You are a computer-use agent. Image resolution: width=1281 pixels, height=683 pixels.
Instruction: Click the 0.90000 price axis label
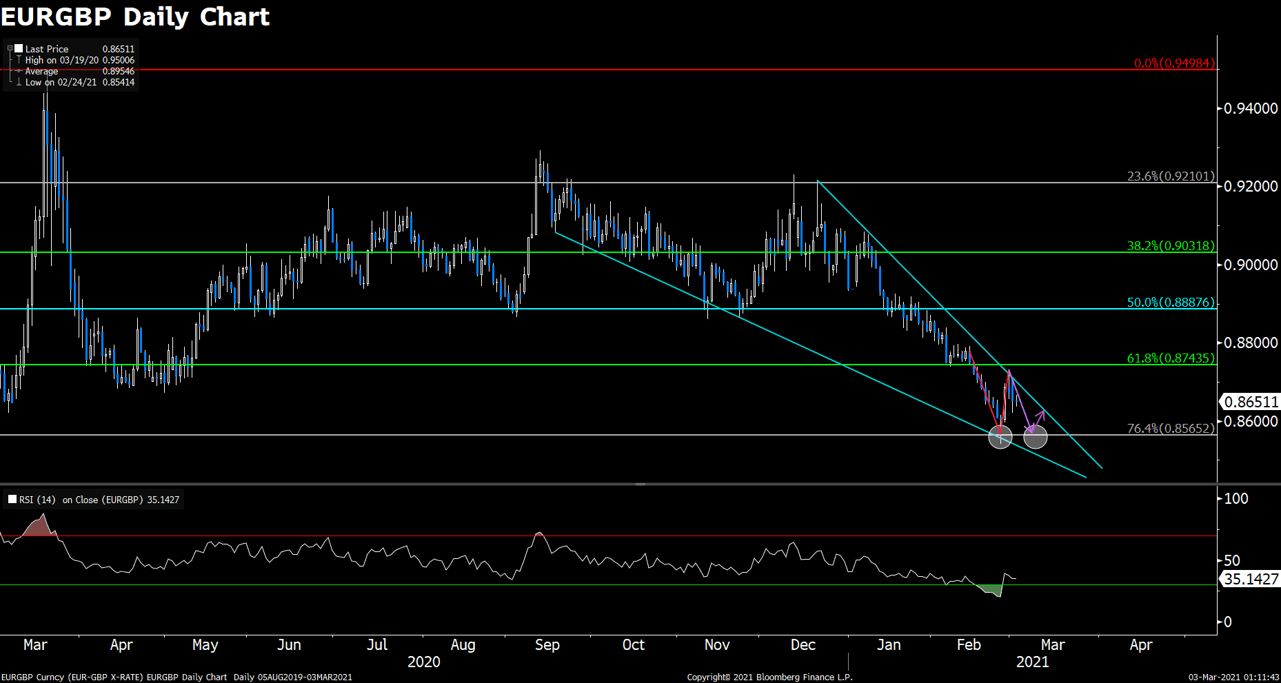pos(1251,265)
